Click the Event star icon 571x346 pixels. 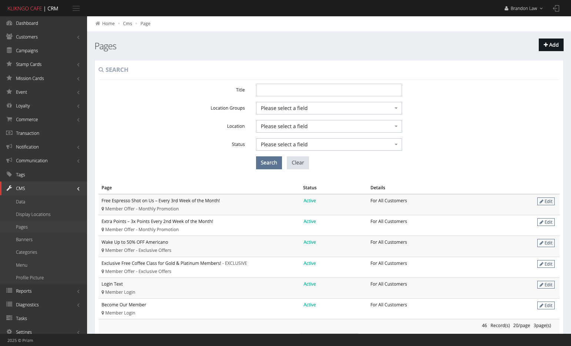pyautogui.click(x=9, y=92)
